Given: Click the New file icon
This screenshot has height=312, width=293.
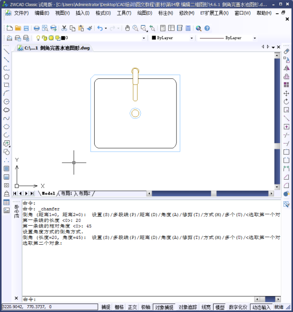Looking at the screenshot, I should (10, 28).
